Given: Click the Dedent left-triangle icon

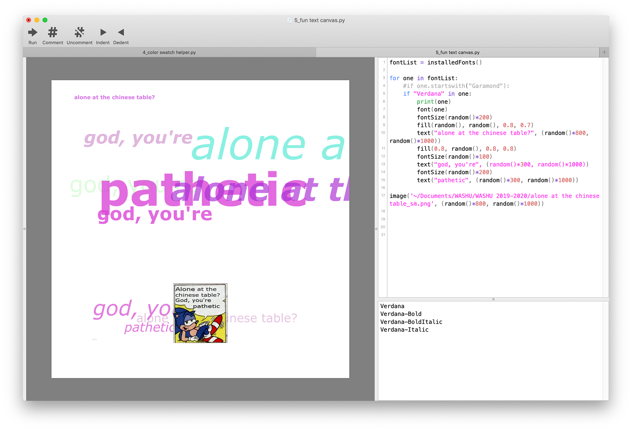Looking at the screenshot, I should coord(121,32).
